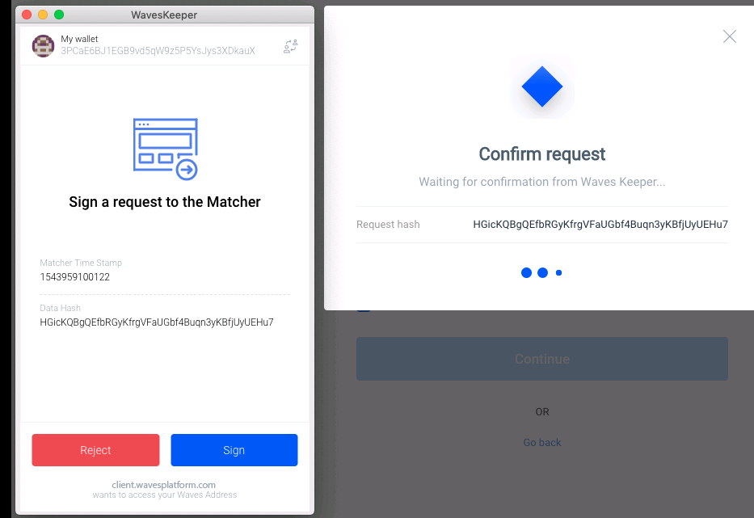The width and height of the screenshot is (754, 518).
Task: Open the account switcher icon in WavesKeeper
Action: pos(290,46)
